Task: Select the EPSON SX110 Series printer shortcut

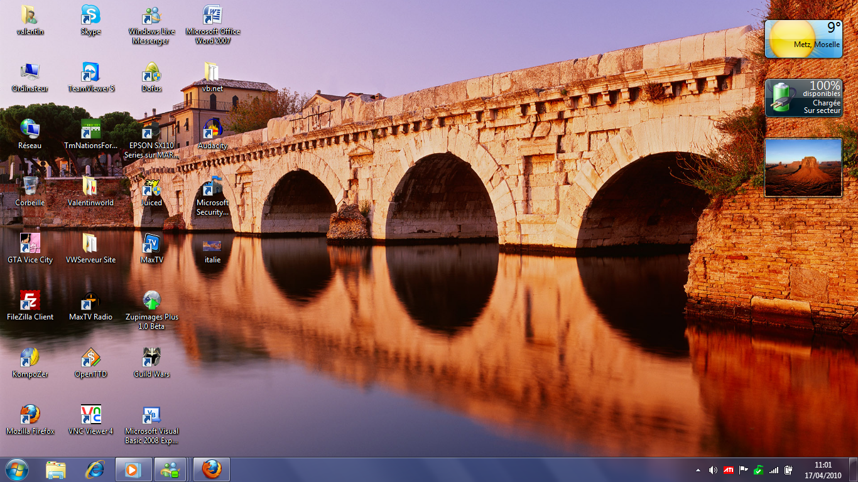Action: pyautogui.click(x=151, y=139)
